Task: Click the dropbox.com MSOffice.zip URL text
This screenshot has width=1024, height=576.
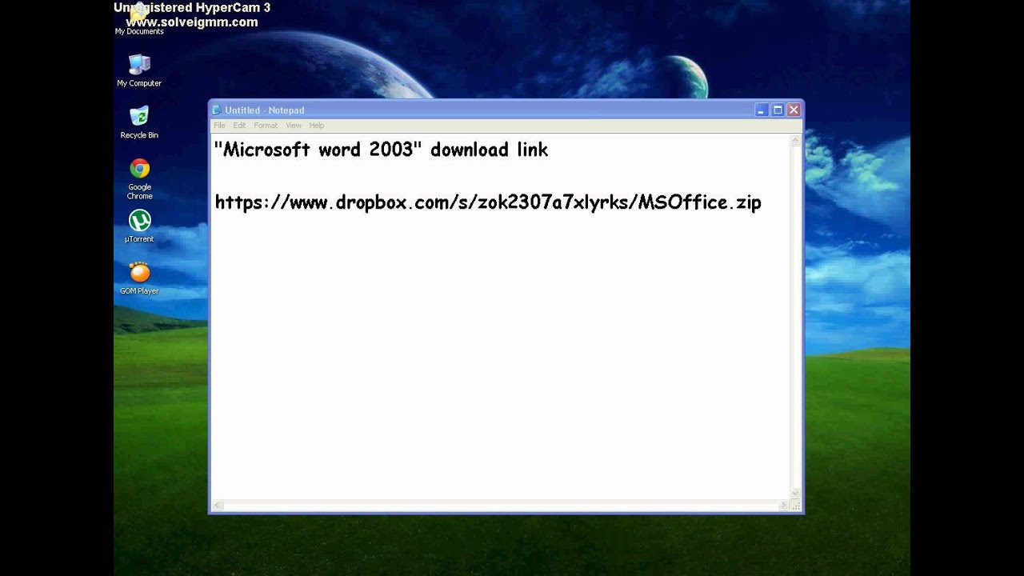Action: click(488, 202)
